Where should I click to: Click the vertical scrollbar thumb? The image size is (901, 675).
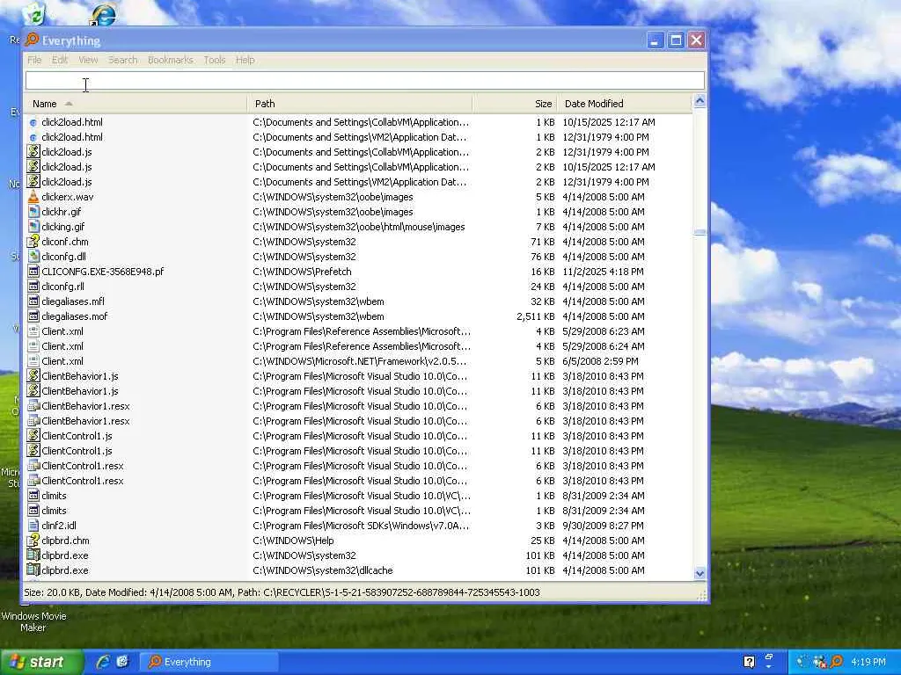pyautogui.click(x=700, y=232)
